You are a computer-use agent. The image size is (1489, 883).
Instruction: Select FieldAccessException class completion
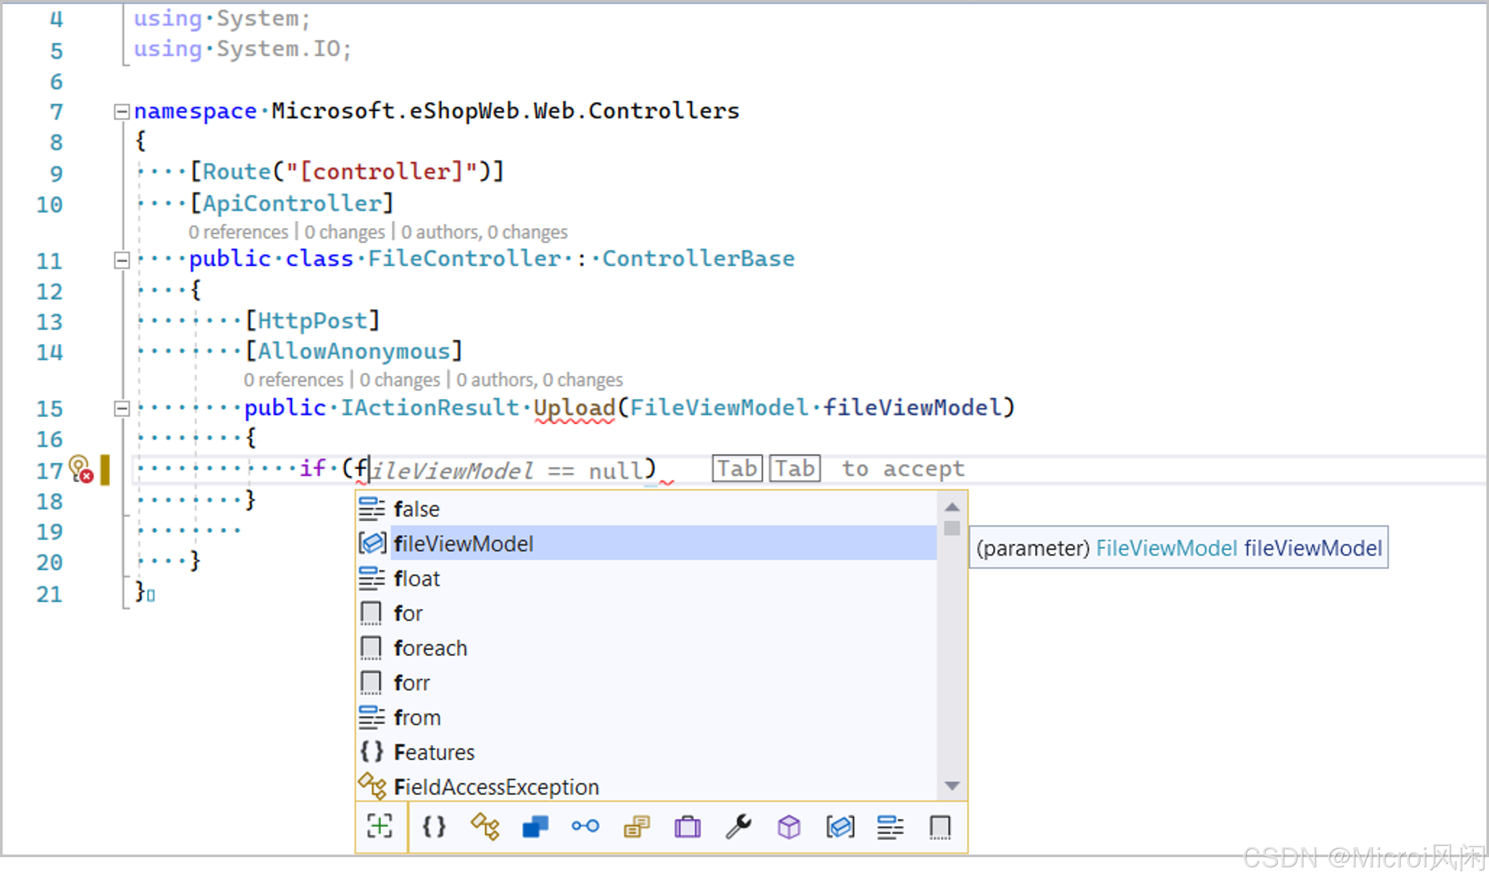pos(646,787)
